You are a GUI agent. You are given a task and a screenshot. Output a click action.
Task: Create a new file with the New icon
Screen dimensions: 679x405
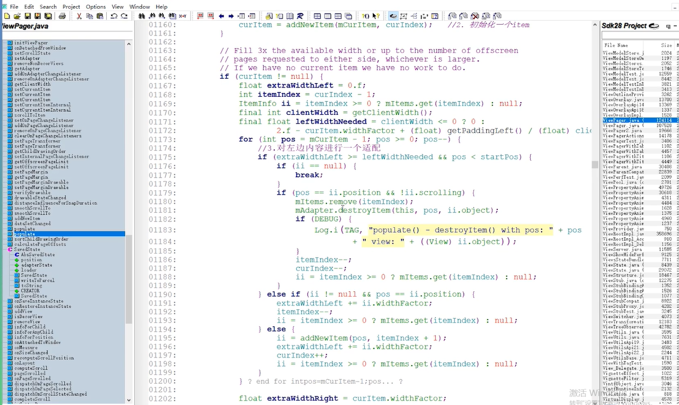[6, 16]
